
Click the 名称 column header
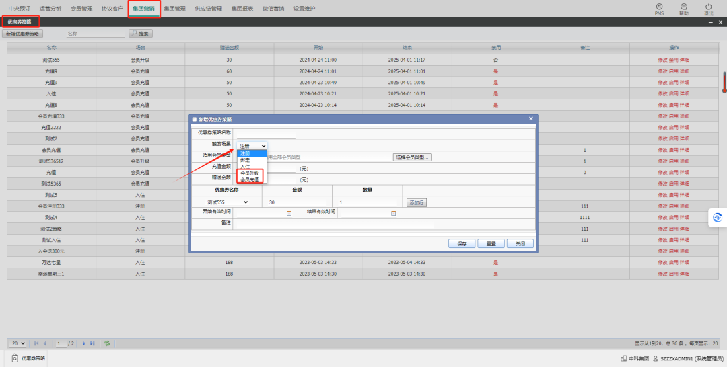51,48
